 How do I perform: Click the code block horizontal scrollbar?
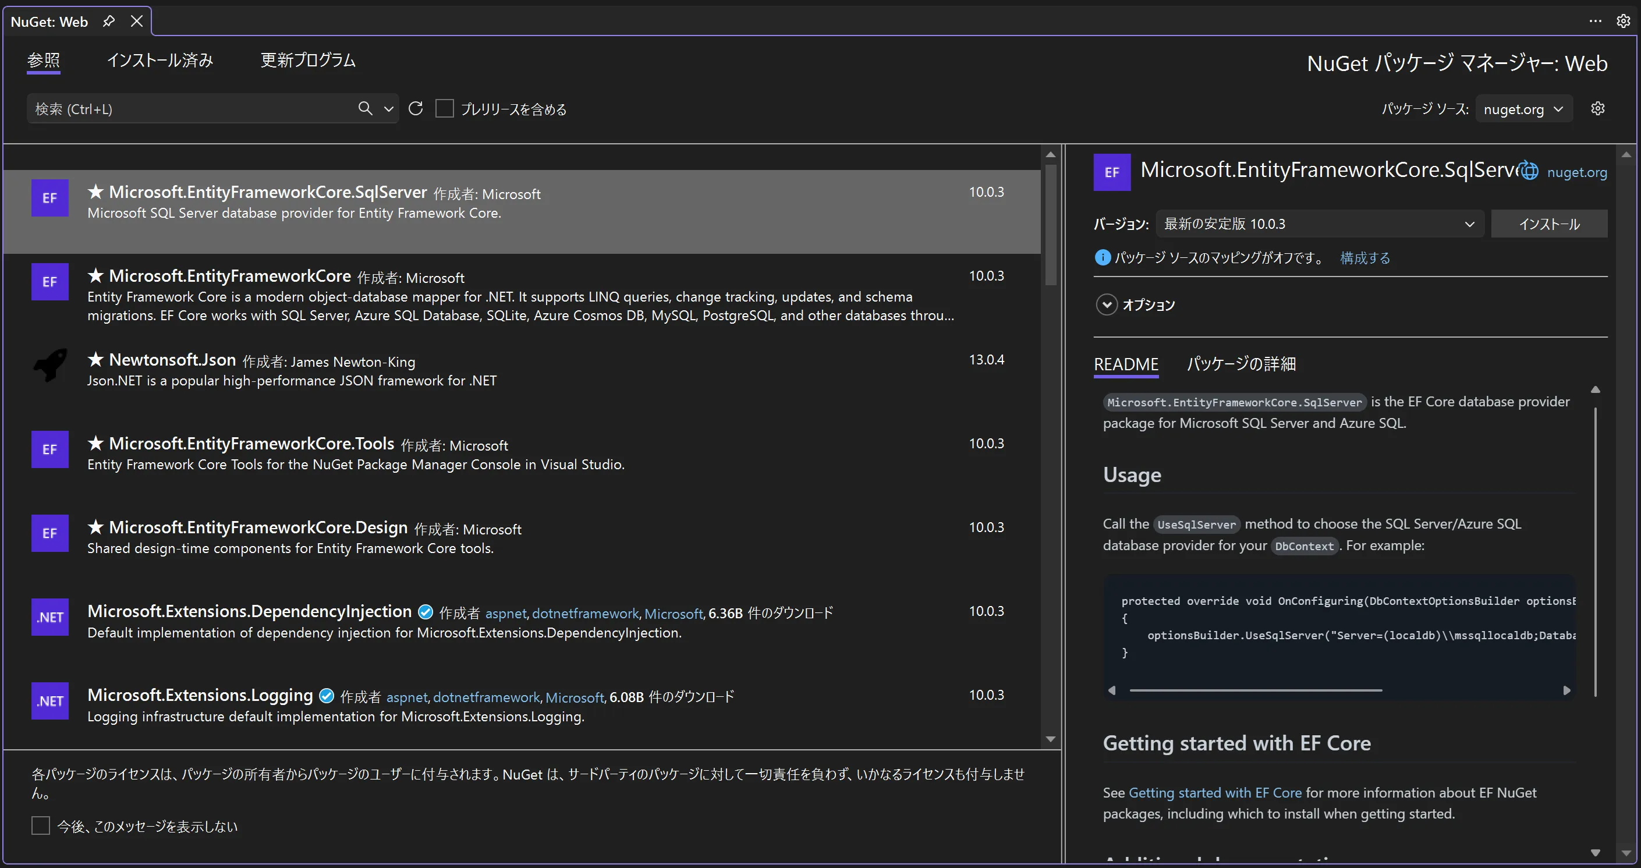(x=1255, y=690)
